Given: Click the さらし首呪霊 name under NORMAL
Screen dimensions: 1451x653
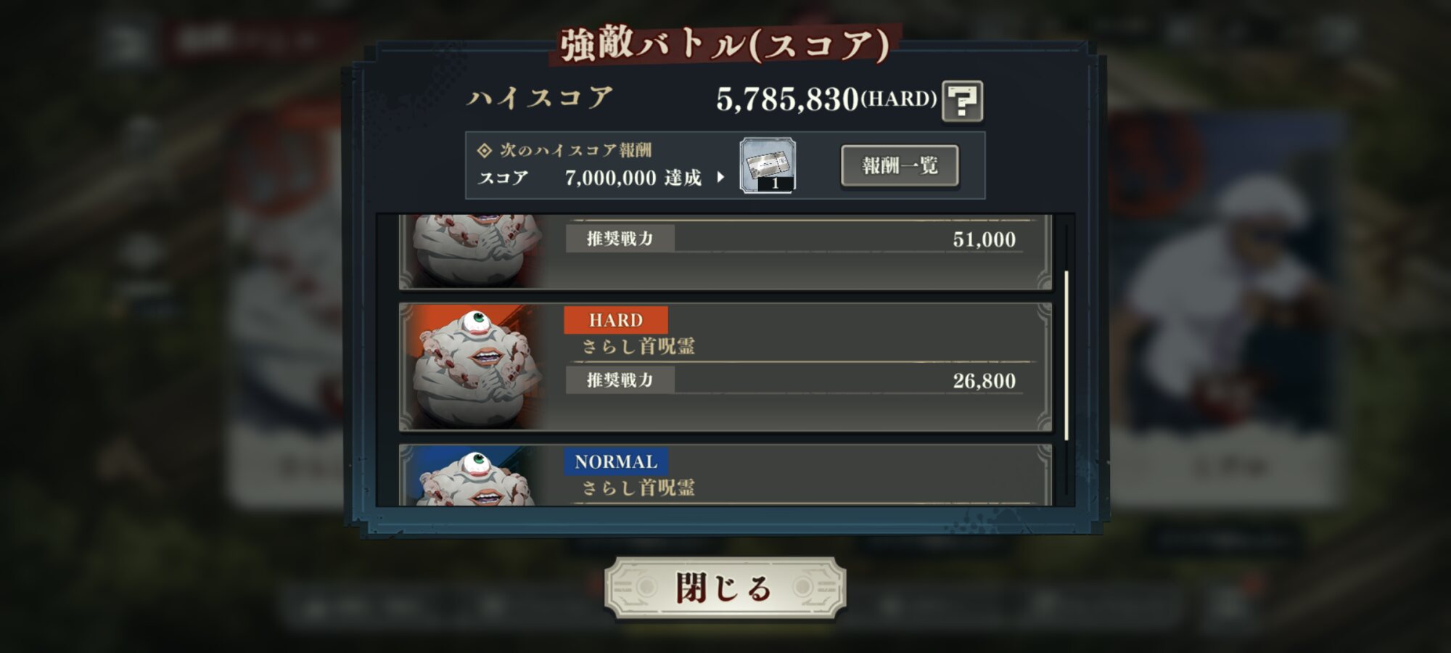Looking at the screenshot, I should pyautogui.click(x=638, y=488).
